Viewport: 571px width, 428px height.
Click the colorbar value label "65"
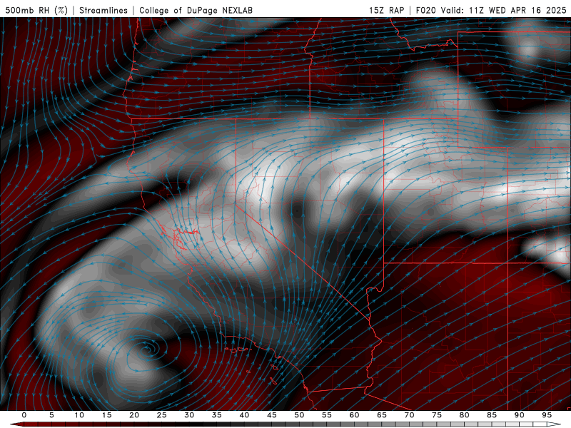382,415
